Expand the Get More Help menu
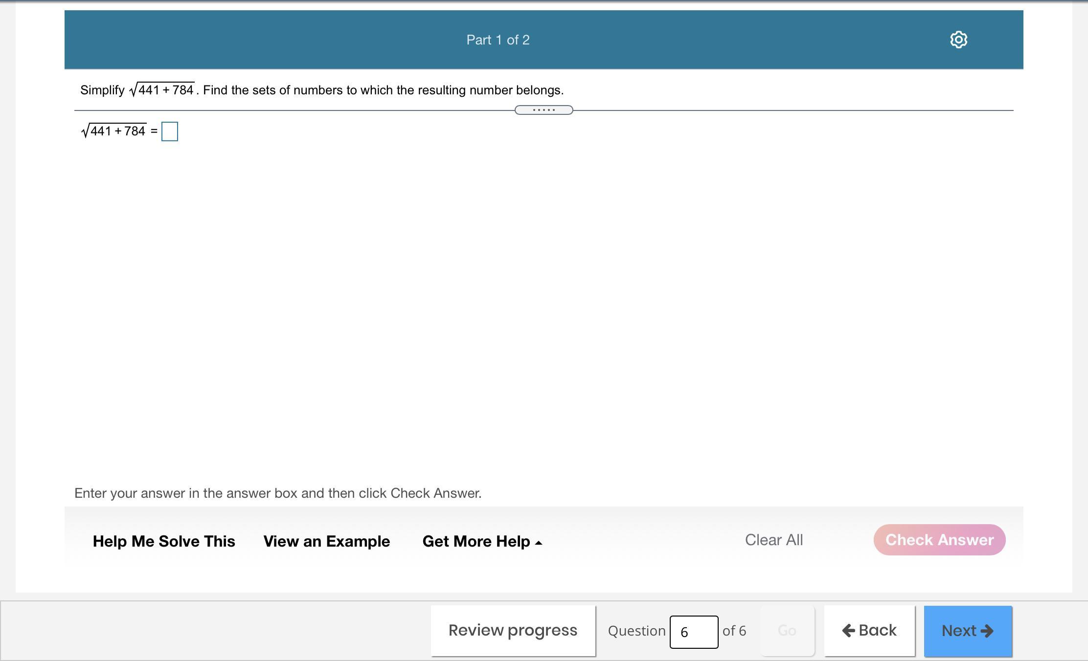This screenshot has width=1088, height=661. pos(476,541)
